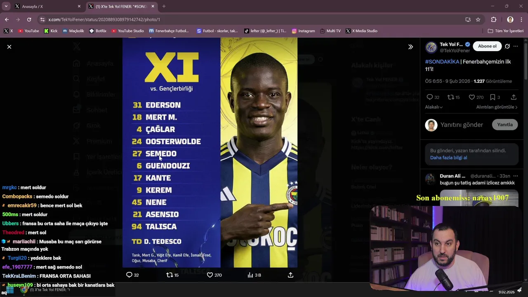Open the Kick bookmark
The height and width of the screenshot is (297, 528).
point(51,31)
